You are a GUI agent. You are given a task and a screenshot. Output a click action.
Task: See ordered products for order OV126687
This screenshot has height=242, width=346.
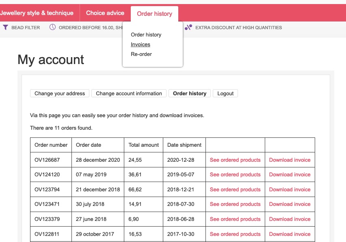tap(235, 160)
